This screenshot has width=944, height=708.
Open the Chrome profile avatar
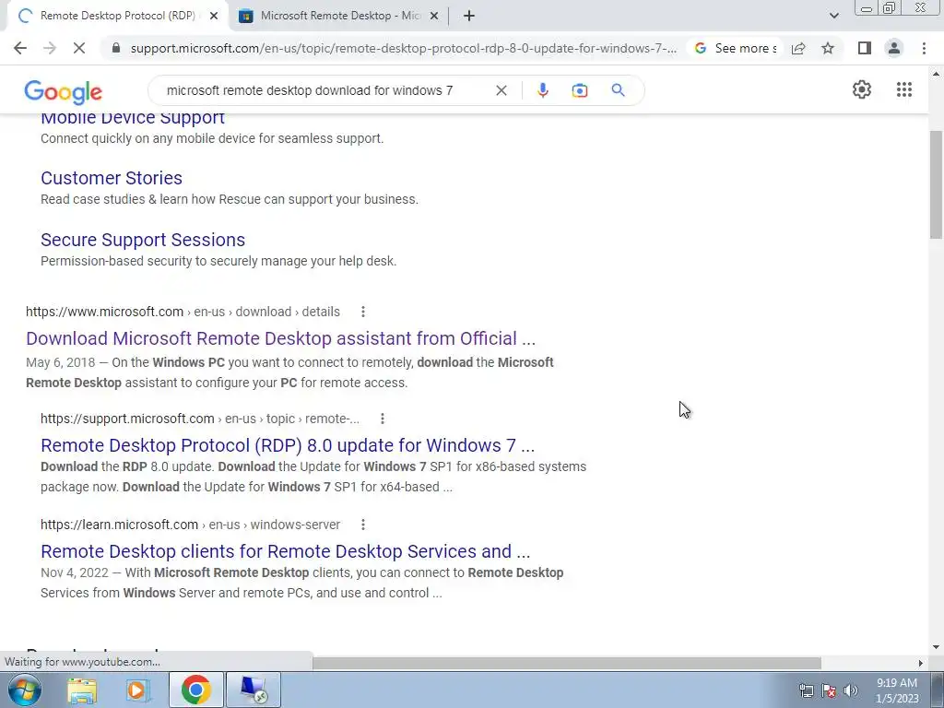point(894,48)
